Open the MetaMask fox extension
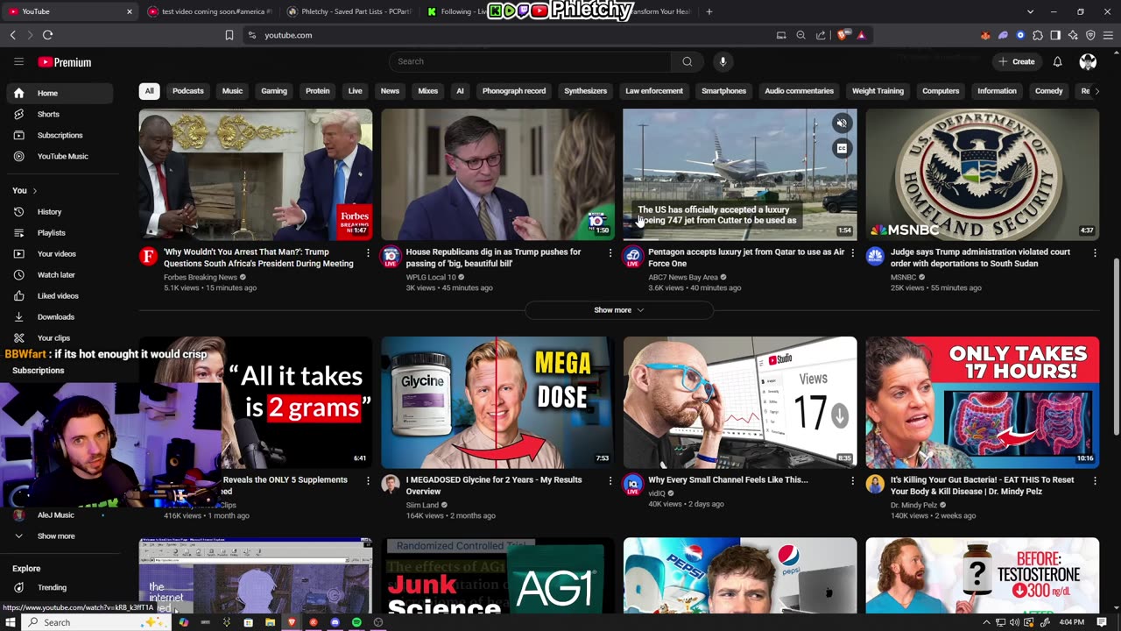Viewport: 1121px width, 631px height. (985, 35)
